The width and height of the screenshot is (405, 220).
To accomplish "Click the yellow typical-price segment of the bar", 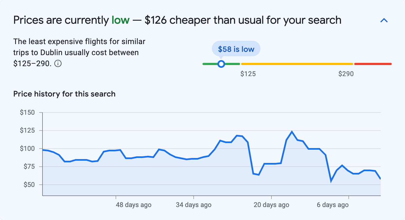I will [x=297, y=64].
